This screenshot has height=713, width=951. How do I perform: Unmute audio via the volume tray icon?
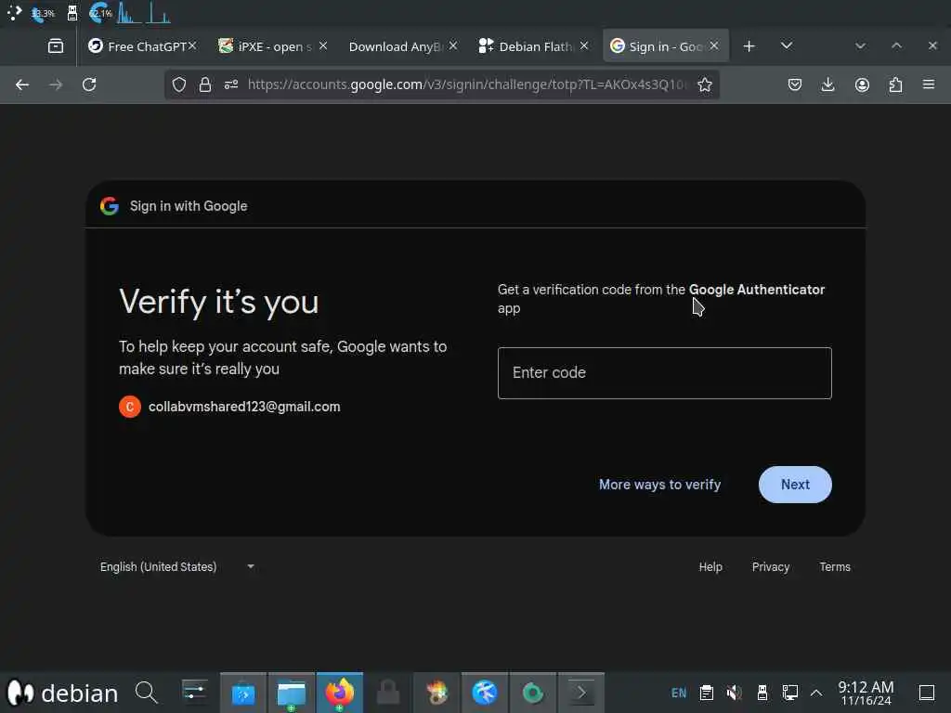[x=734, y=693]
